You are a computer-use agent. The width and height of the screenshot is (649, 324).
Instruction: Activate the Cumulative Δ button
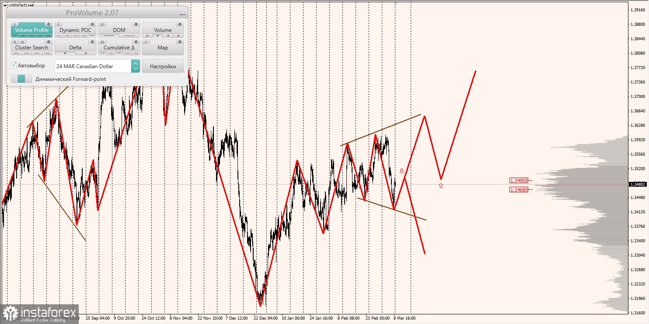[119, 48]
